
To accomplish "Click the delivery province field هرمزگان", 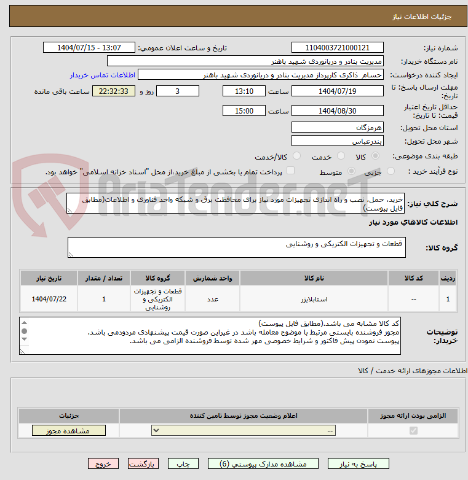I will click(338, 127).
